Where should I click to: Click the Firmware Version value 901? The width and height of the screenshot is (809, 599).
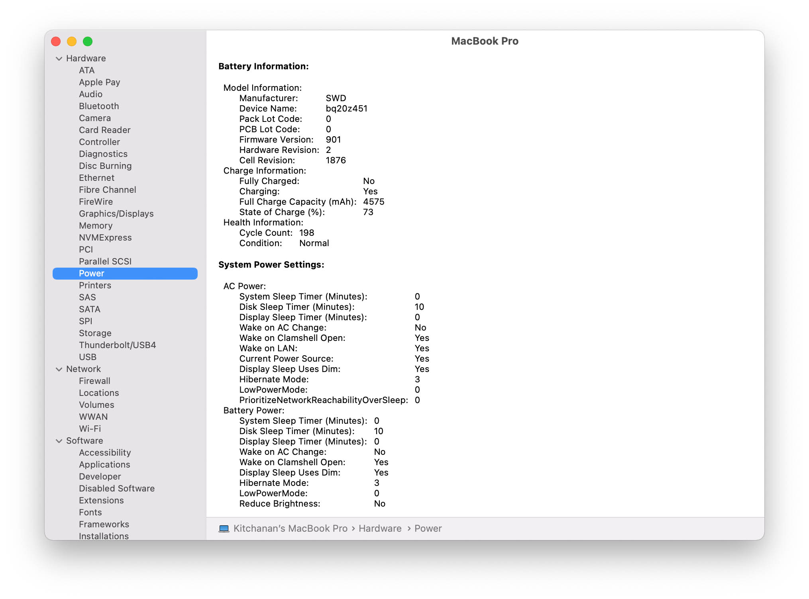pyautogui.click(x=333, y=140)
